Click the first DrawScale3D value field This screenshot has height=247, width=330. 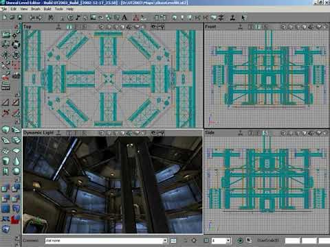[x=292, y=241]
